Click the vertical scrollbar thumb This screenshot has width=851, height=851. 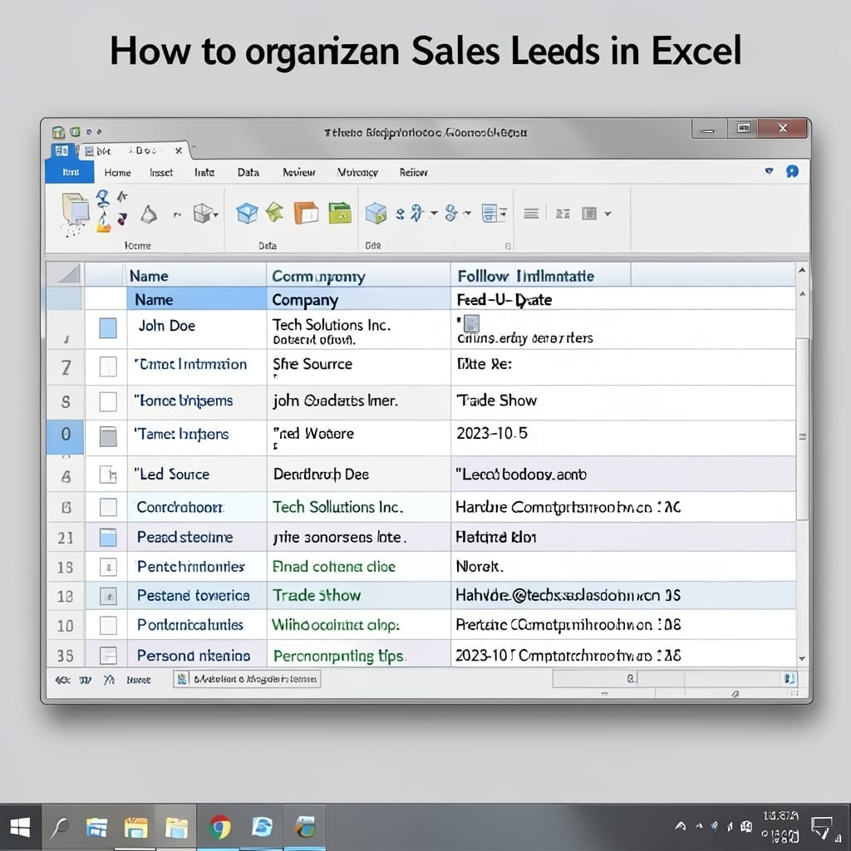pos(802,429)
